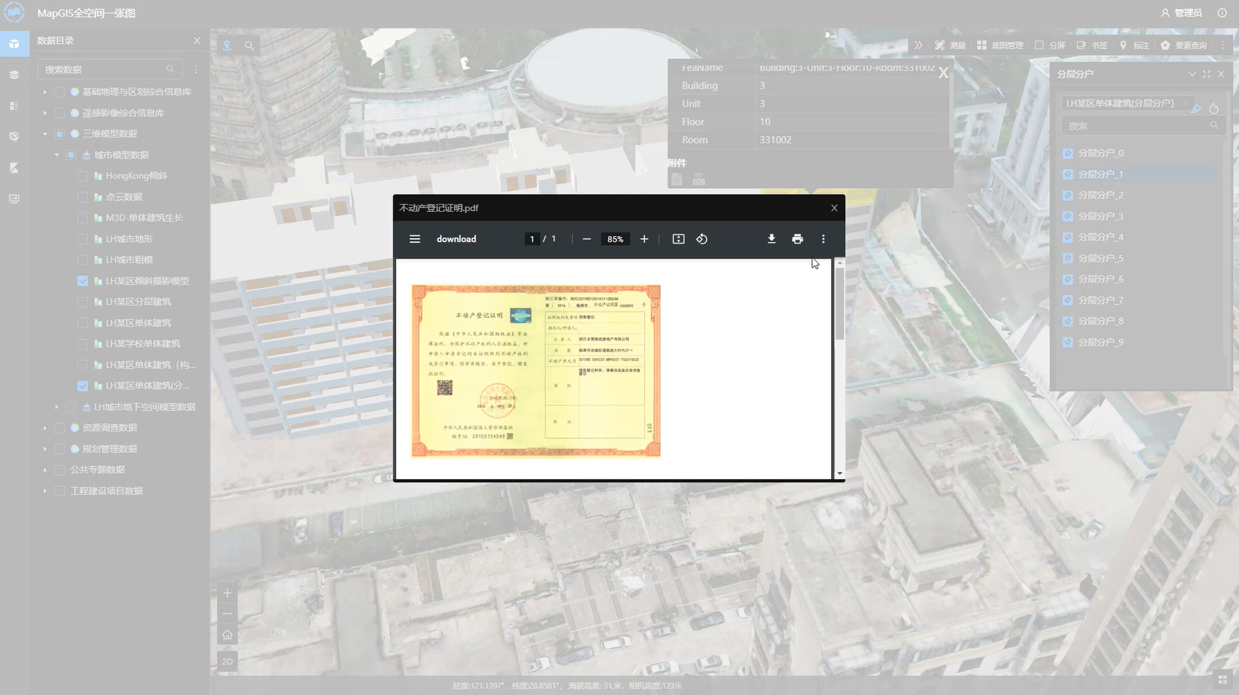This screenshot has height=695, width=1239.
Task: Fit the PDF page to window
Action: pyautogui.click(x=678, y=239)
